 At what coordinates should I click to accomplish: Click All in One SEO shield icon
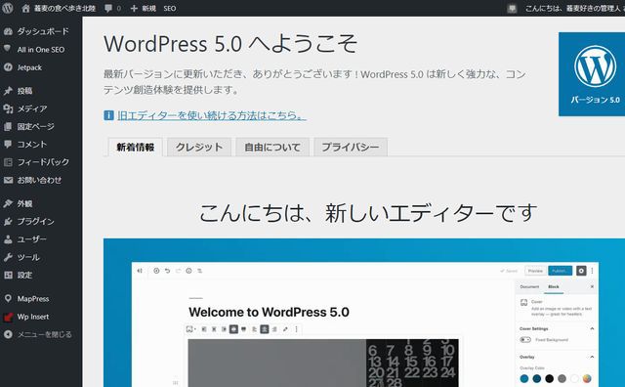click(8, 49)
